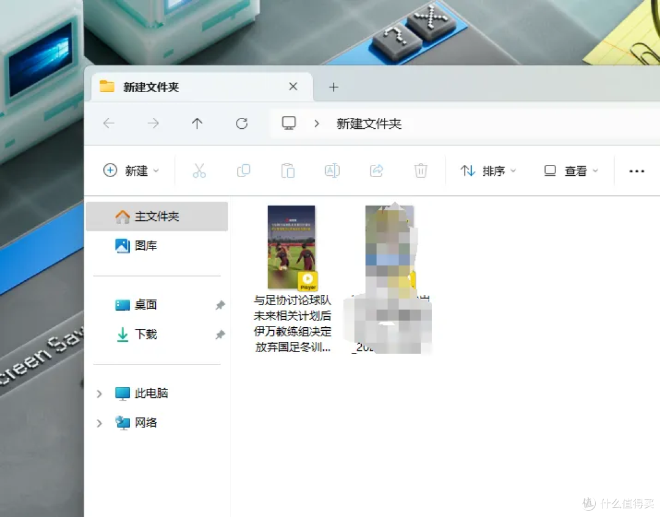Viewport: 660px width, 517px height.
Task: Select 网络 in the sidebar
Action: [x=145, y=423]
